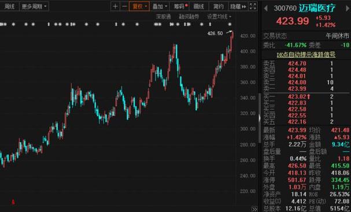This screenshot has width=351, height=212.
Task: Click the 昨收 previous close 418.06
Action: pyautogui.click(x=340, y=173)
